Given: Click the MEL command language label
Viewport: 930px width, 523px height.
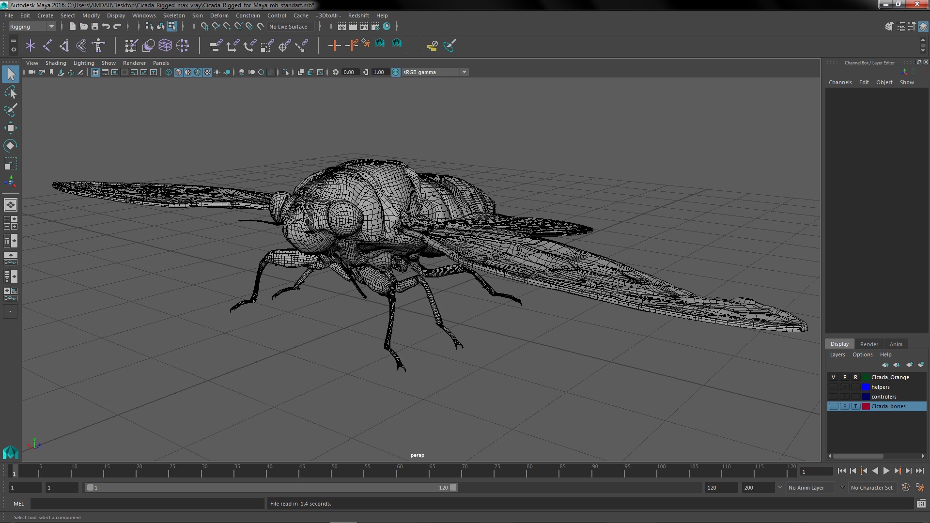Looking at the screenshot, I should [18, 504].
